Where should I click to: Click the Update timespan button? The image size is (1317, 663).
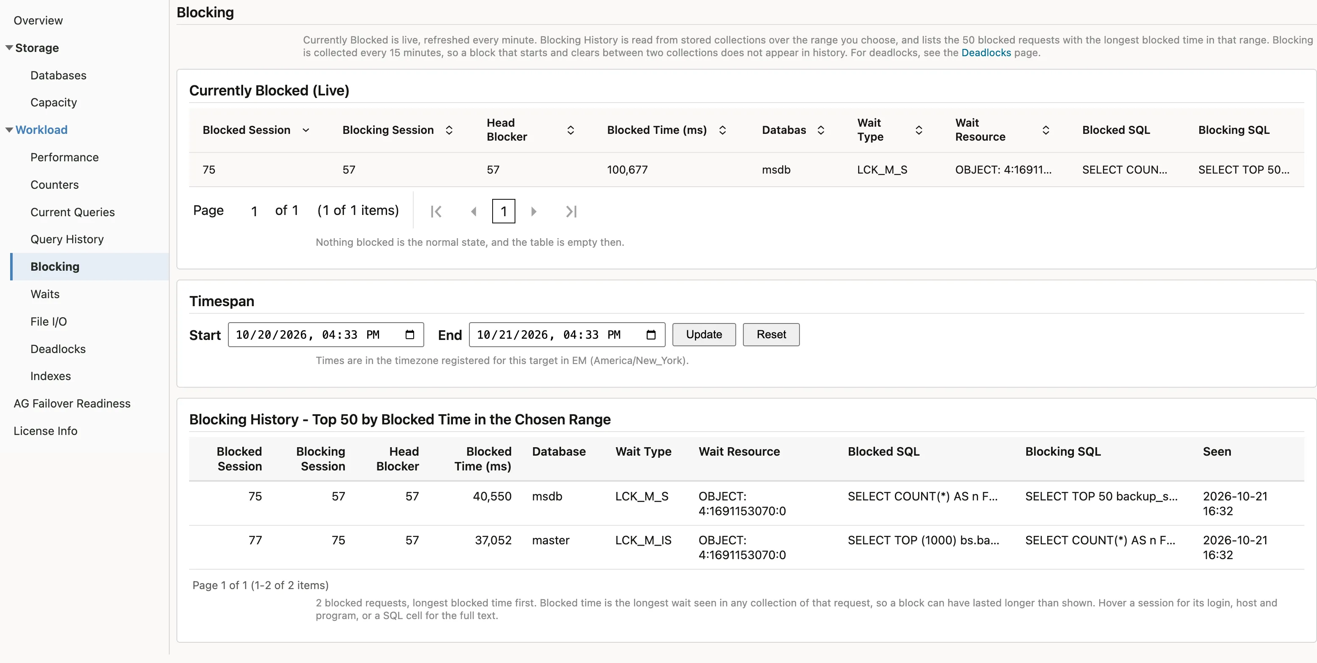(704, 334)
